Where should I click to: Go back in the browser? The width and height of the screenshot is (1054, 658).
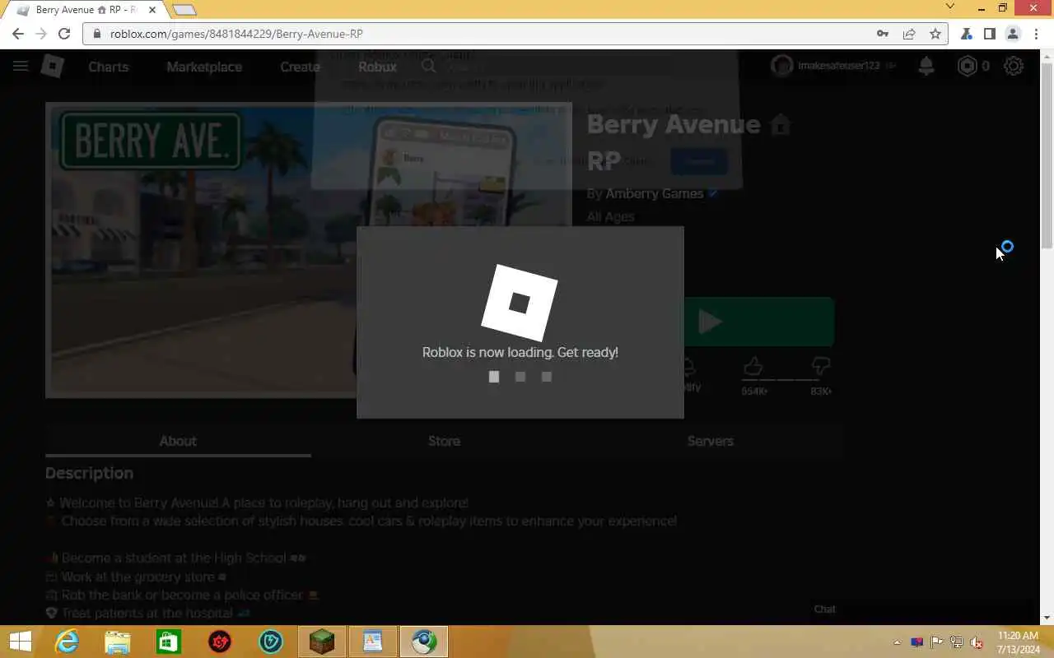(18, 34)
